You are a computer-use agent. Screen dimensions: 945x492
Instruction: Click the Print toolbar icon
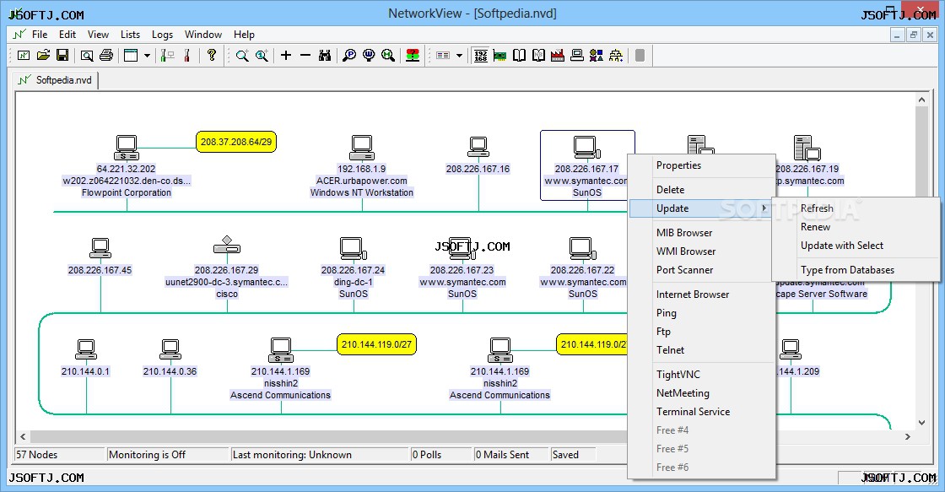(x=106, y=56)
